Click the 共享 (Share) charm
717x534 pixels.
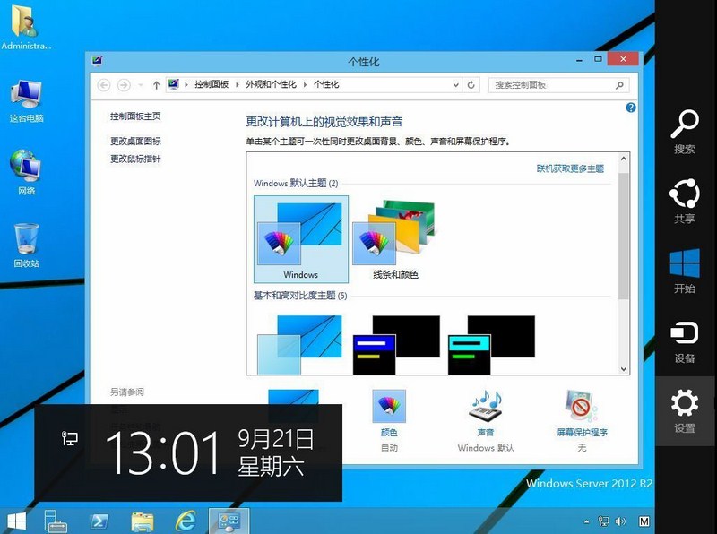click(x=685, y=200)
